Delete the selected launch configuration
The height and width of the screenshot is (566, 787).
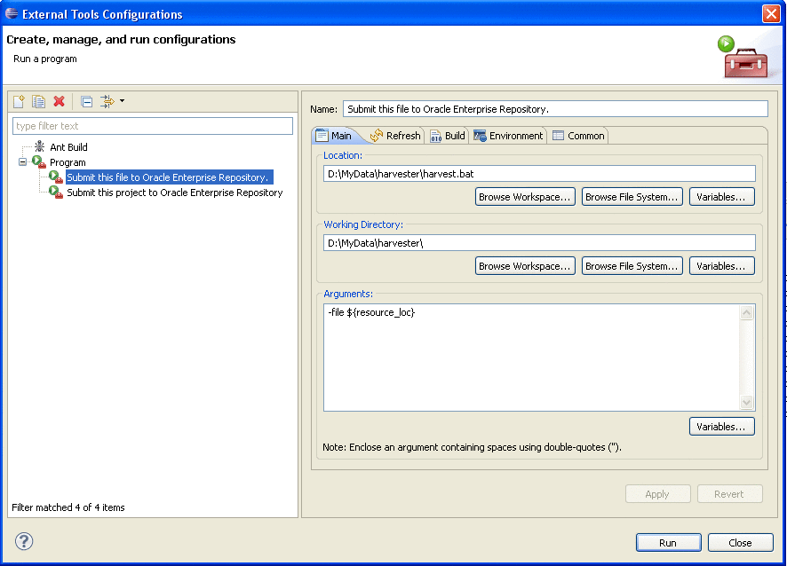[60, 101]
